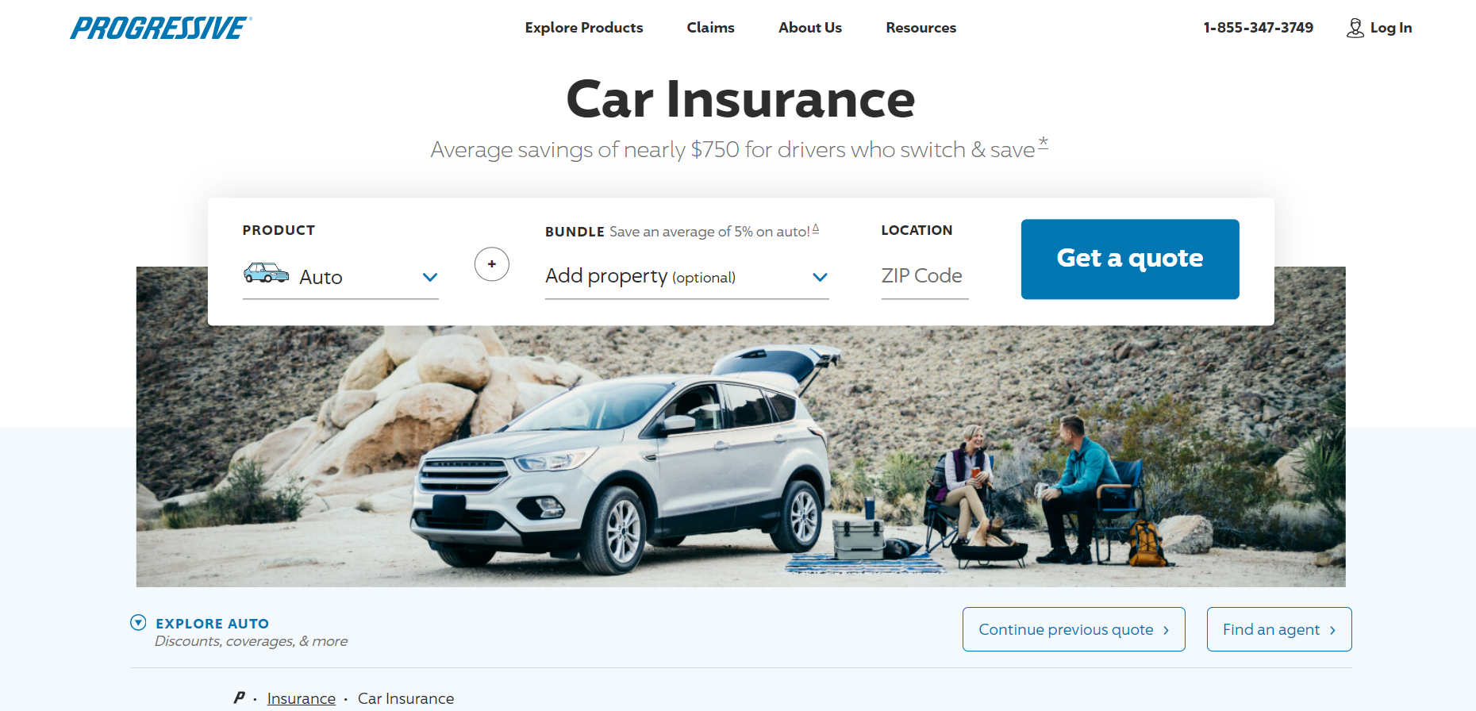Open the Auto product dropdown

click(x=340, y=277)
